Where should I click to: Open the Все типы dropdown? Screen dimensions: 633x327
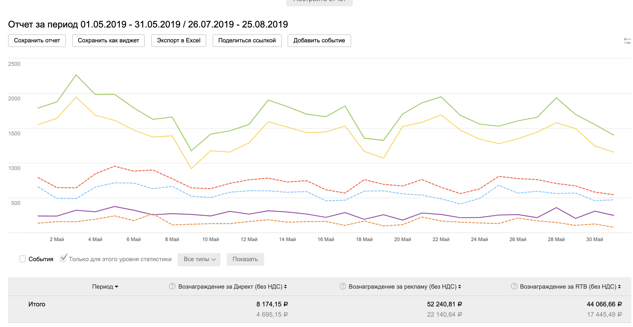pos(199,259)
